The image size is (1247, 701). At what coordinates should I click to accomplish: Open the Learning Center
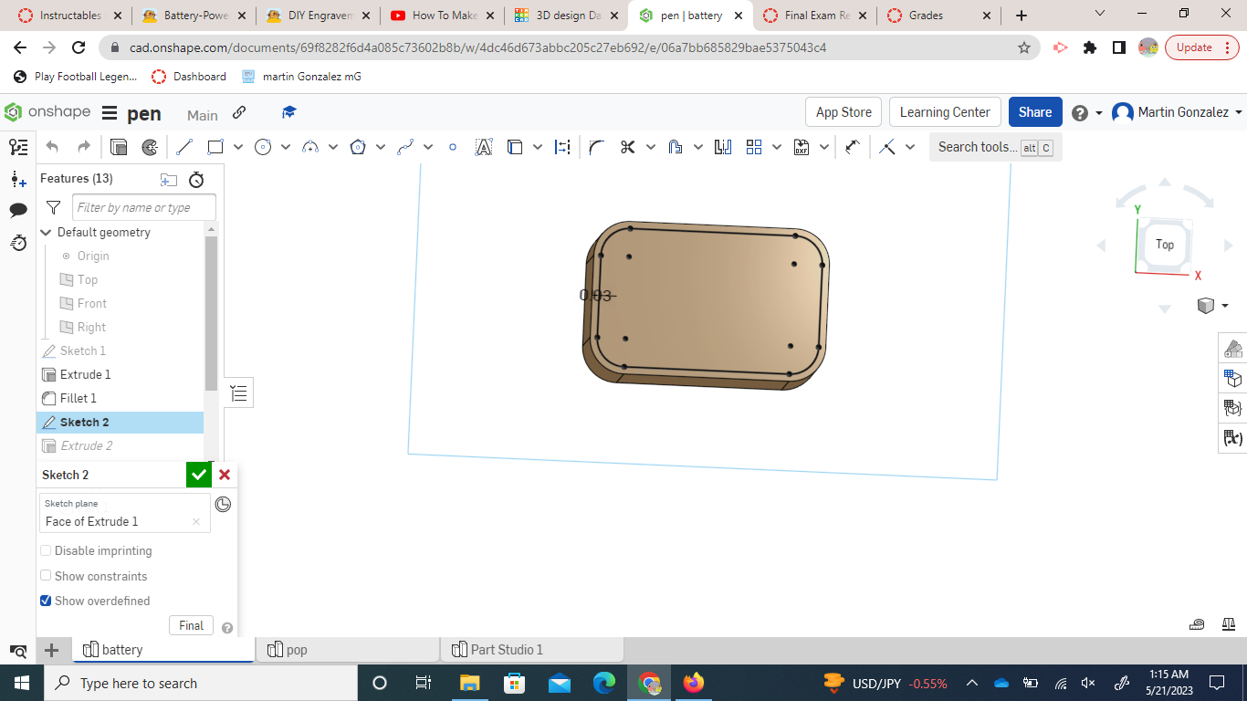pyautogui.click(x=944, y=111)
